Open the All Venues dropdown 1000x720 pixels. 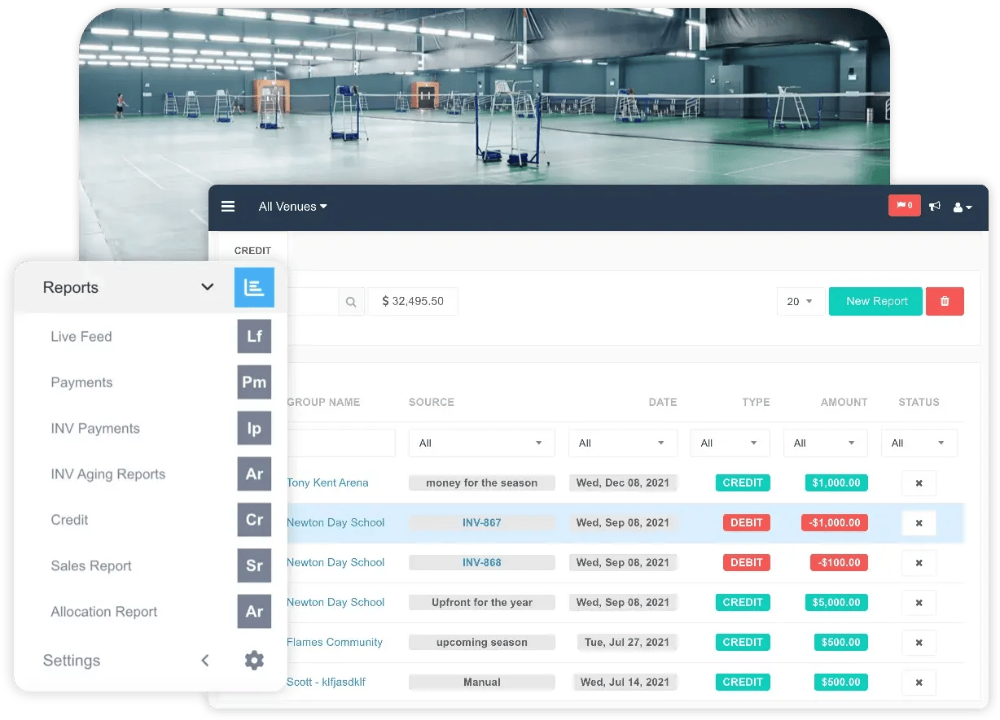pyautogui.click(x=292, y=207)
